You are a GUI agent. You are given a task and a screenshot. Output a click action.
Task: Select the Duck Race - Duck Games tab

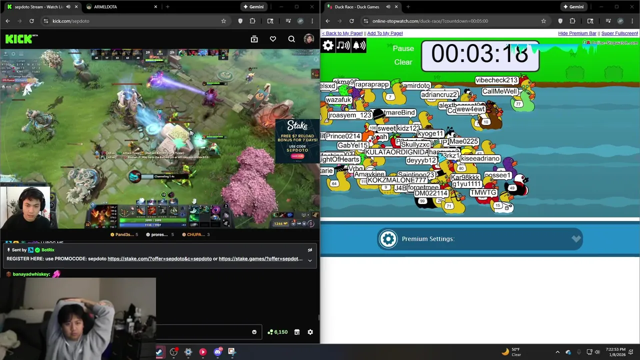tap(361, 7)
